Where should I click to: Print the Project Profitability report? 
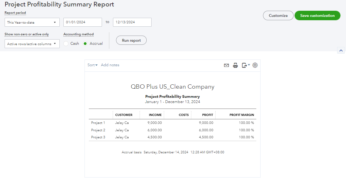tap(235, 65)
